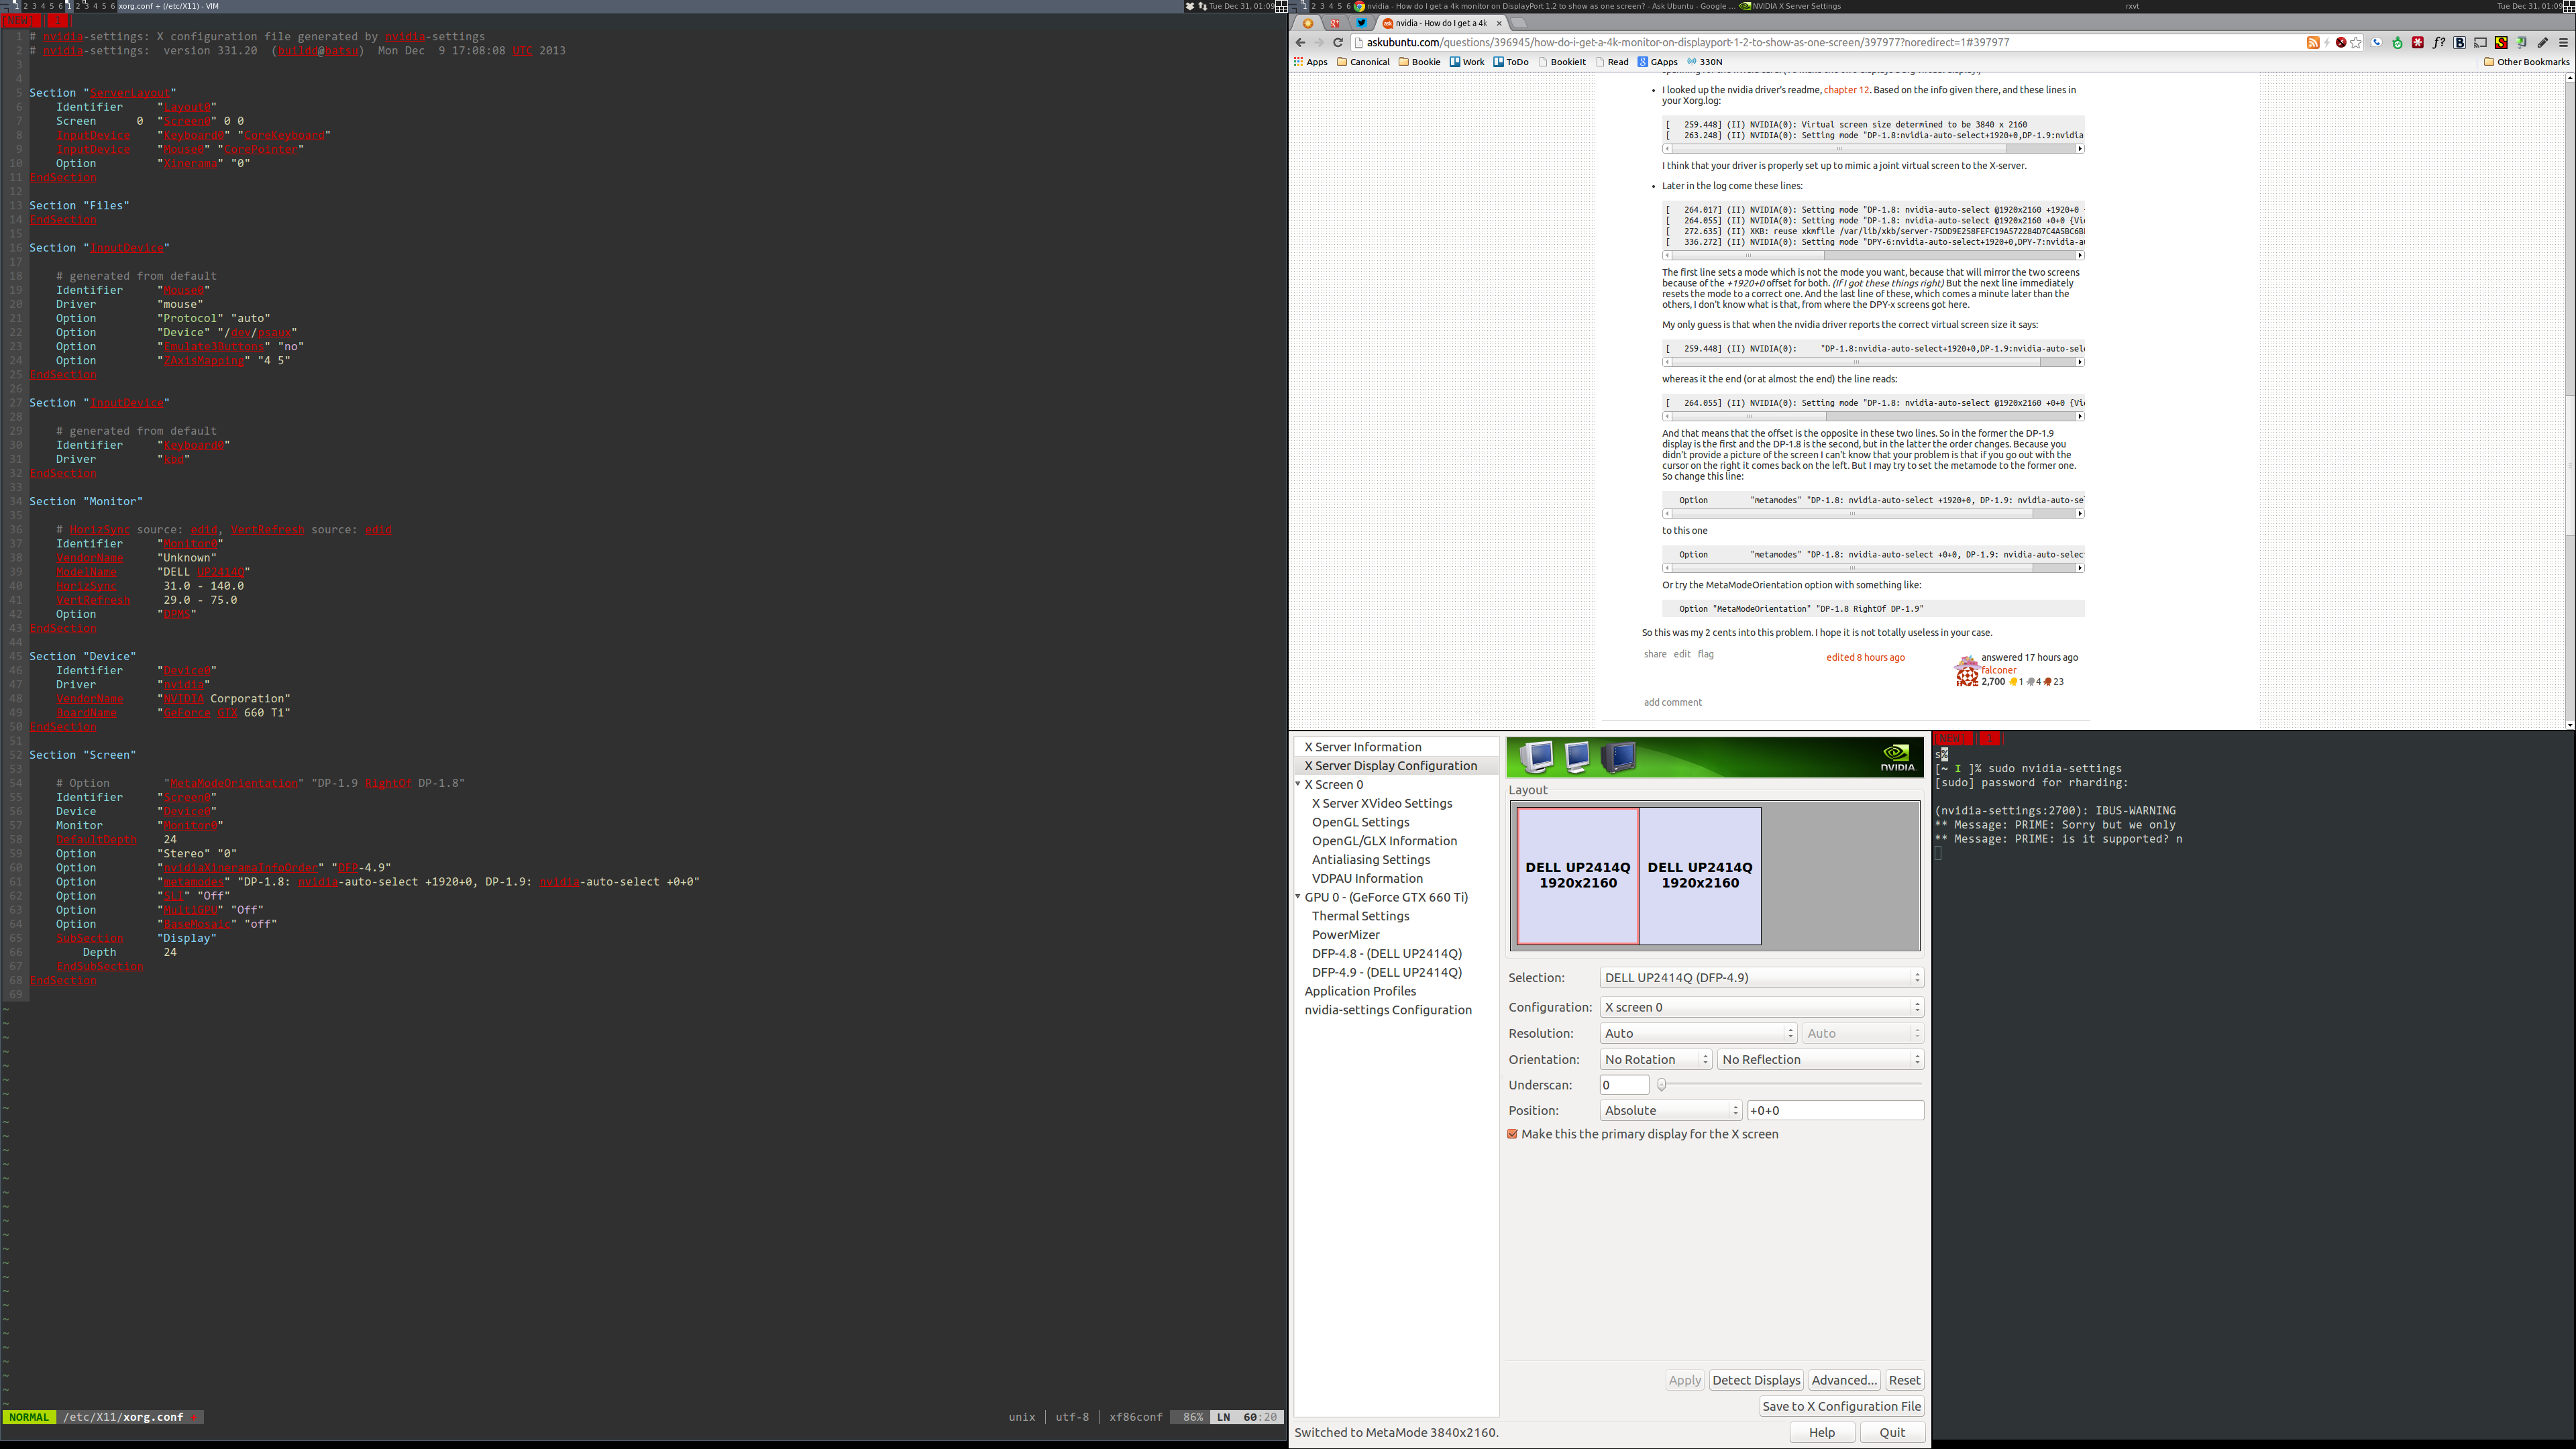Open the No Reflection dropdown
The height and width of the screenshot is (1449, 2576).
click(x=1820, y=1060)
